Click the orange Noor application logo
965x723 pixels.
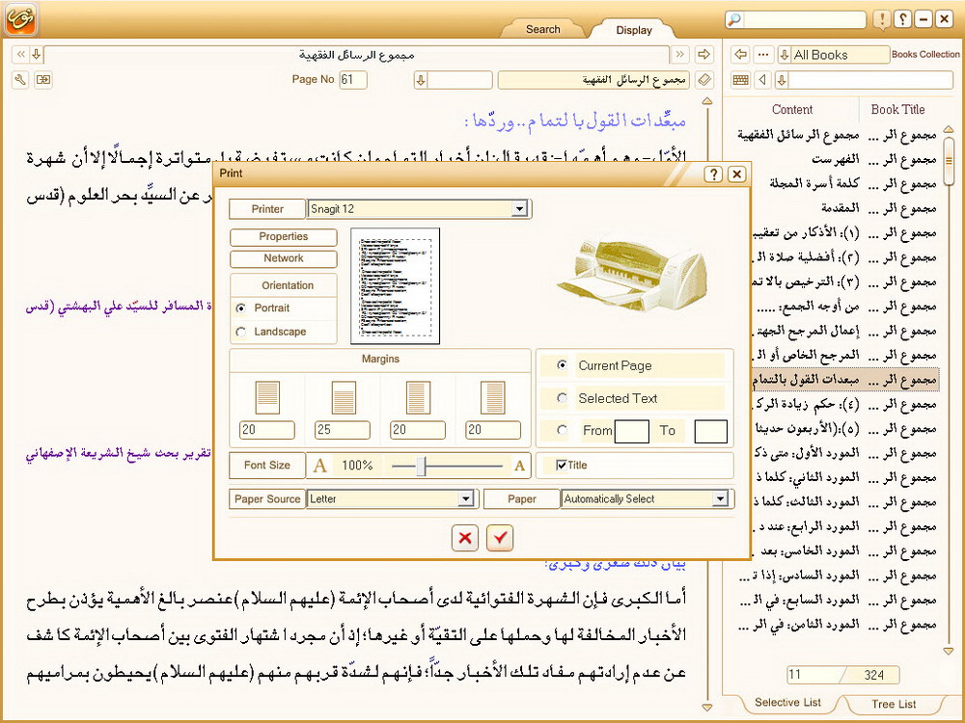21,19
